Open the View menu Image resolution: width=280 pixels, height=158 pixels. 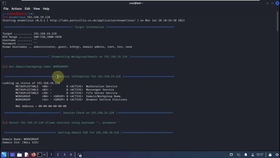(x=36, y=9)
